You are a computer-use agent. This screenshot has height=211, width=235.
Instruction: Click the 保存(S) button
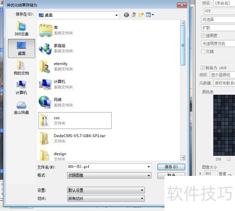tap(171, 167)
